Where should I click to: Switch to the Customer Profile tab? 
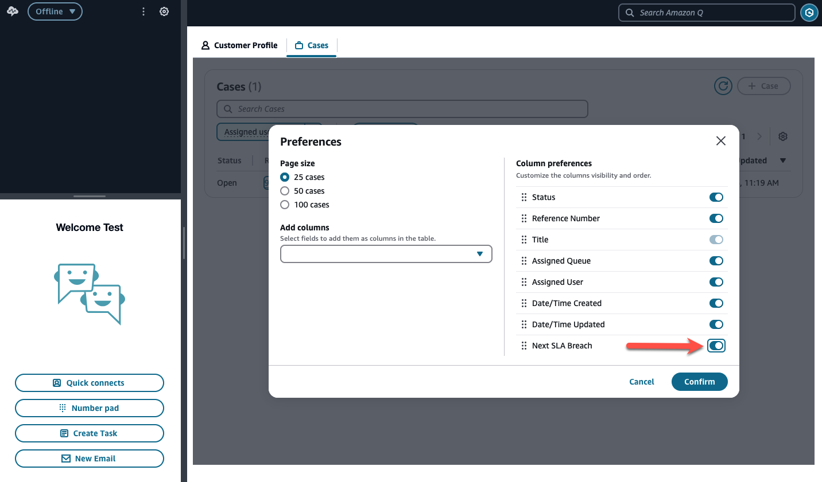239,45
